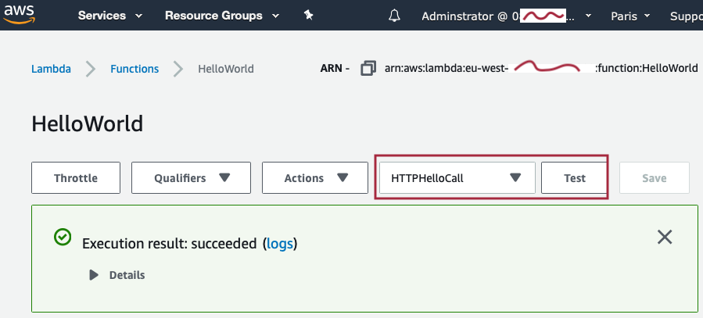Expand the Details section
The height and width of the screenshot is (318, 703).
click(117, 275)
